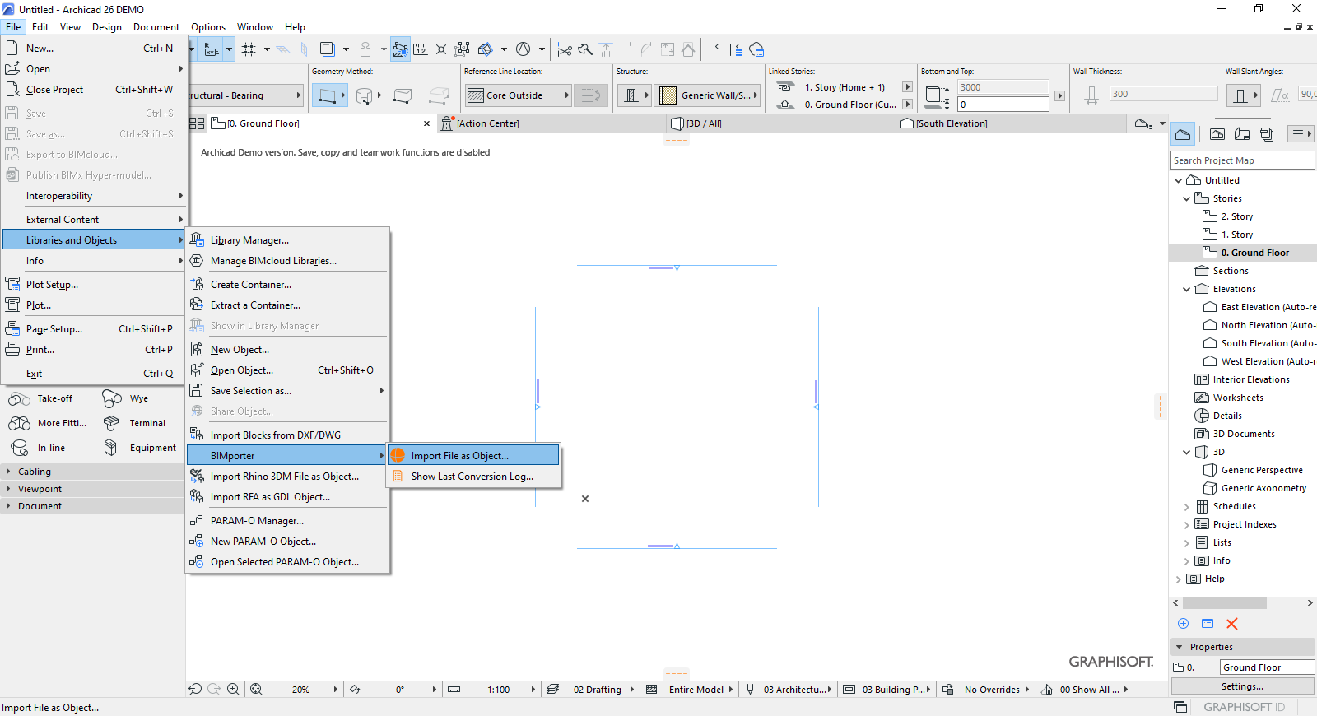Image resolution: width=1317 pixels, height=716 pixels.
Task: Click the View Map icon in Navigator
Action: (x=1217, y=134)
